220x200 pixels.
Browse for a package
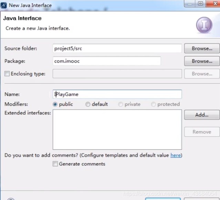(202, 61)
